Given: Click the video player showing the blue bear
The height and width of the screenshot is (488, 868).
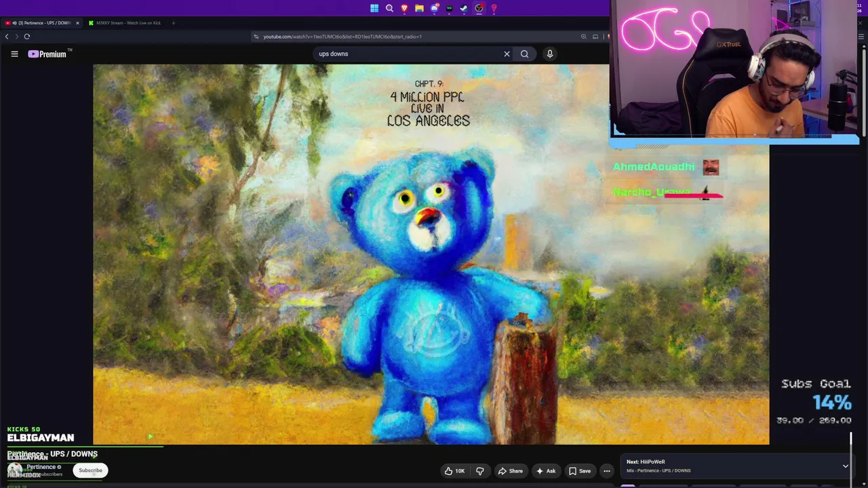Looking at the screenshot, I should (x=431, y=254).
